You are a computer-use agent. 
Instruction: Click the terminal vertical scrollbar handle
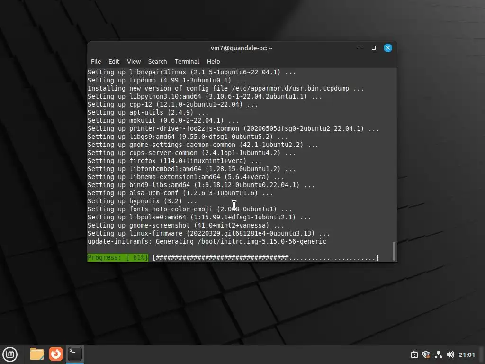pos(394,251)
